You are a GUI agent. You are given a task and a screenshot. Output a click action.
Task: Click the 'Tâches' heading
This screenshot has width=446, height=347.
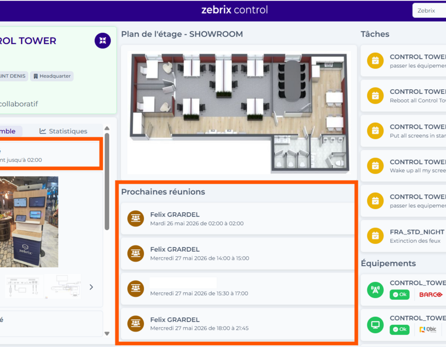coord(375,34)
